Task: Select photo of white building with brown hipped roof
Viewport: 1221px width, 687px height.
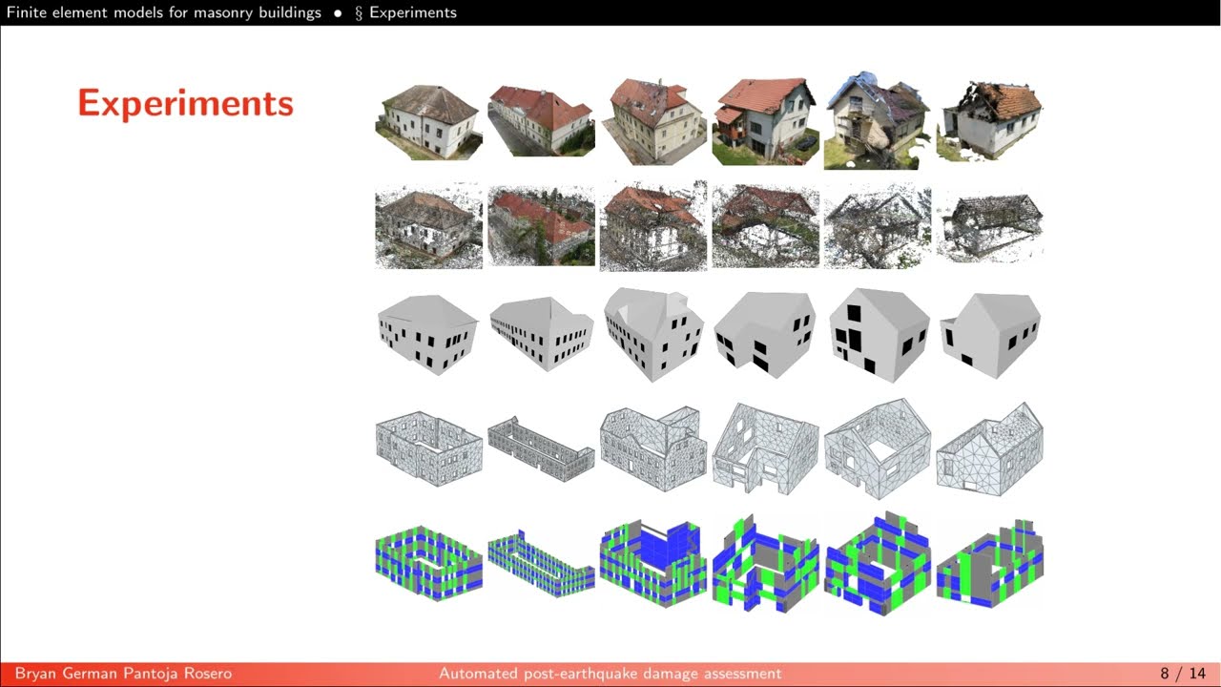Action: click(428, 121)
